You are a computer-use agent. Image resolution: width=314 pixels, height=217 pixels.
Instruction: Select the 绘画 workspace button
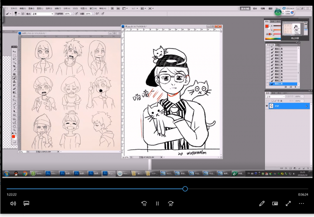coord(263,8)
